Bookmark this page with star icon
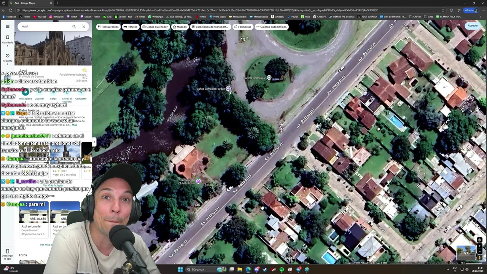The image size is (487, 274). click(443, 10)
